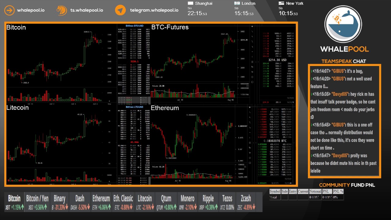Select the rectangle drawing tool in BTC-Futures toolbar
Image resolution: width=391 pixels, height=220 pixels.
(252, 82)
